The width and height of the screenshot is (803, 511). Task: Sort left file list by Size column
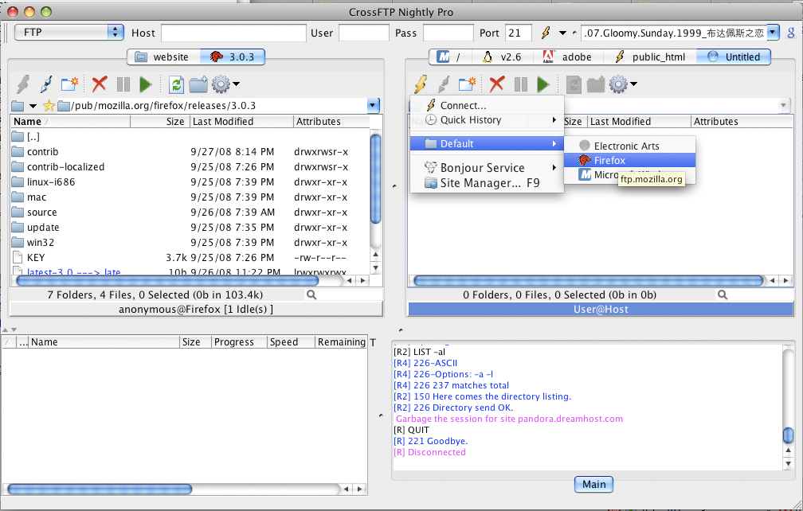click(x=160, y=122)
